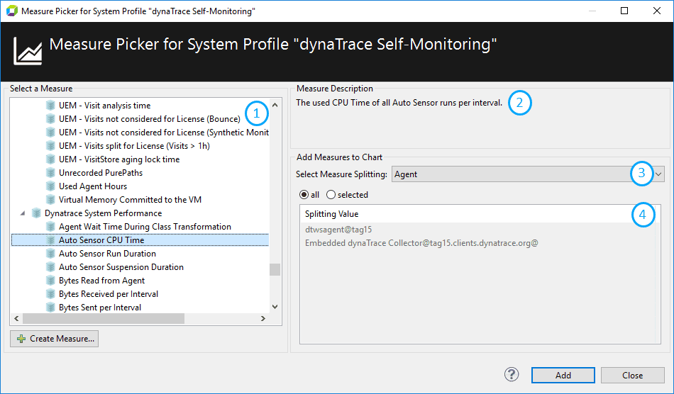Select Auto Sensor Run Duration measure
The height and width of the screenshot is (394, 674).
pos(107,254)
